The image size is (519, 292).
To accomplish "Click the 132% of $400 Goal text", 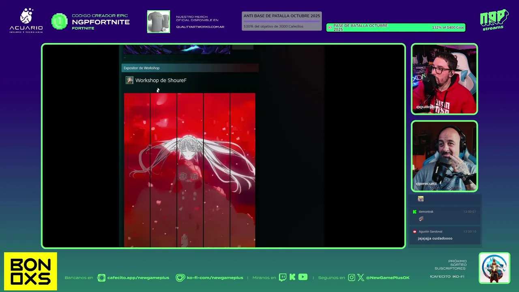I will [x=448, y=28].
